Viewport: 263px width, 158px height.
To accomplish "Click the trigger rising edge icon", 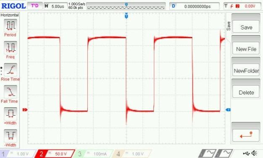I will click(x=232, y=6).
